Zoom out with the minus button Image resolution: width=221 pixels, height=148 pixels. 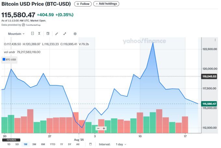(98, 128)
